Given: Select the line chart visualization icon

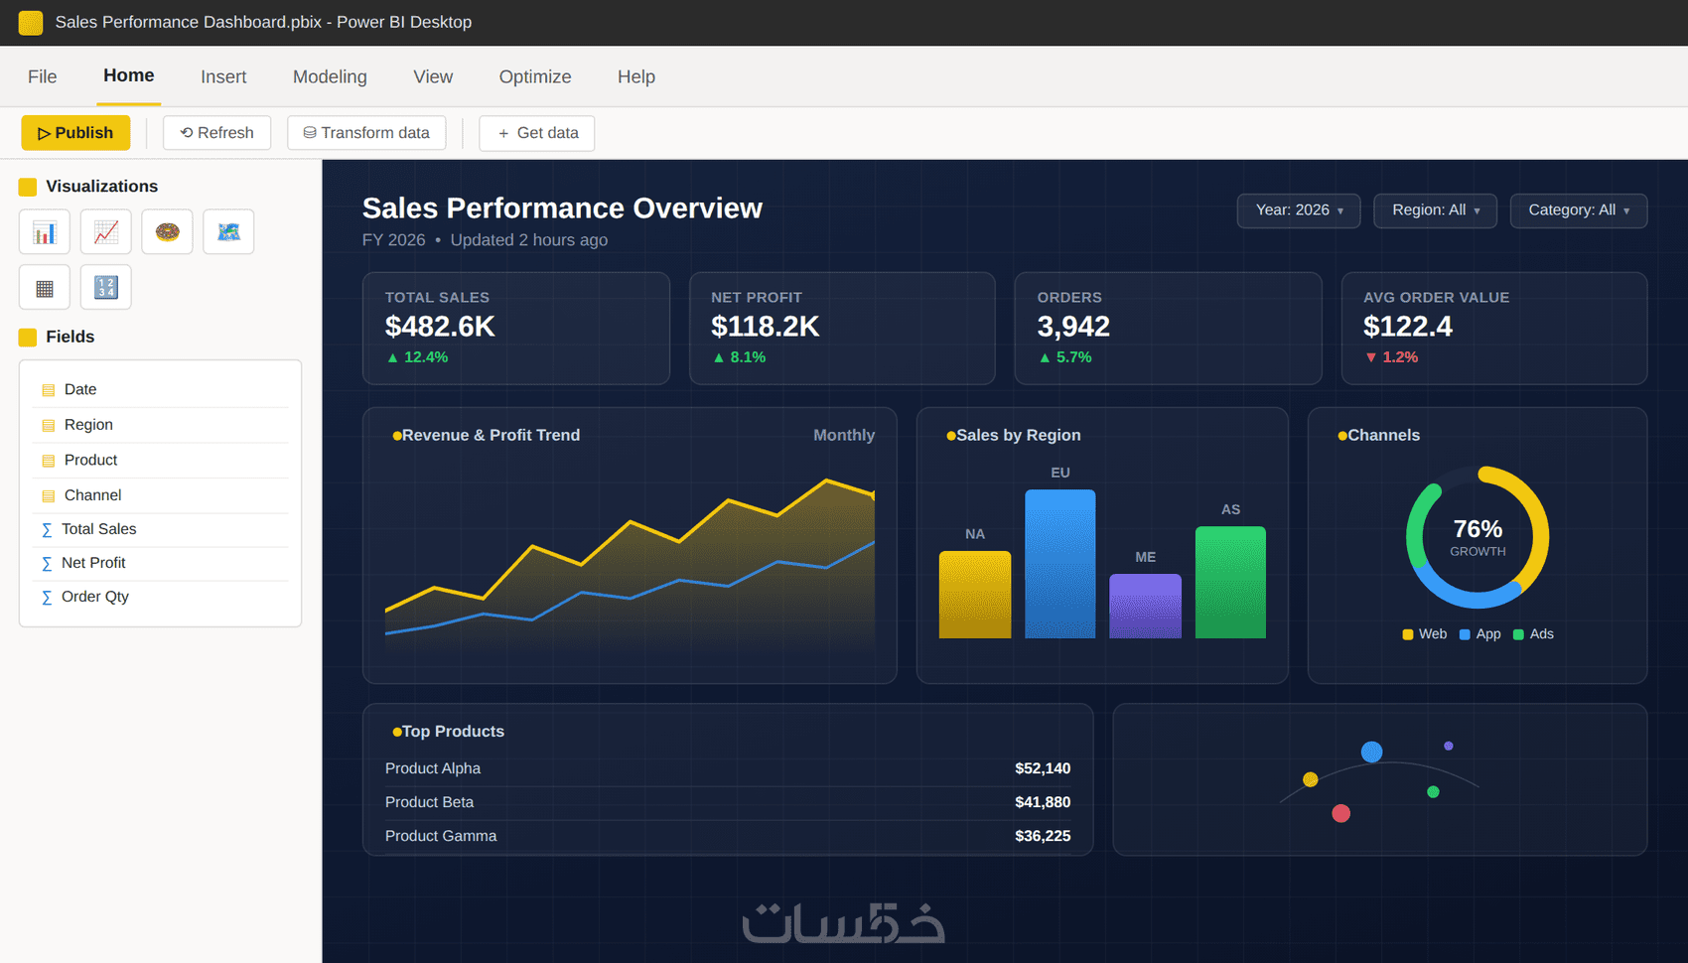Looking at the screenshot, I should 106,232.
